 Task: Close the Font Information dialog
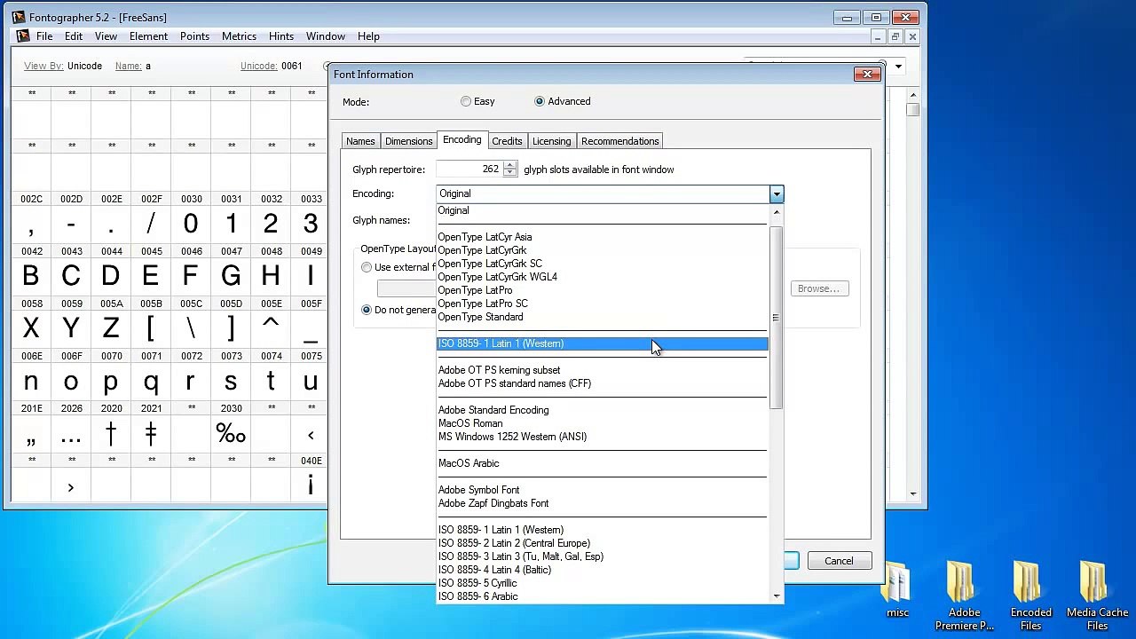click(867, 75)
